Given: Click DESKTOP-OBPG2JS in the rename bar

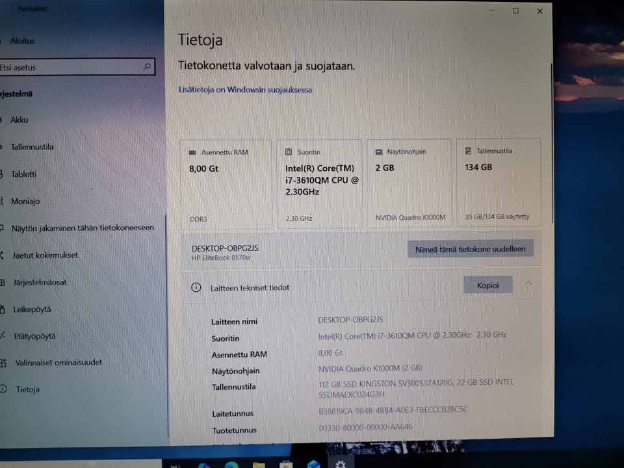Looking at the screenshot, I should click(225, 248).
